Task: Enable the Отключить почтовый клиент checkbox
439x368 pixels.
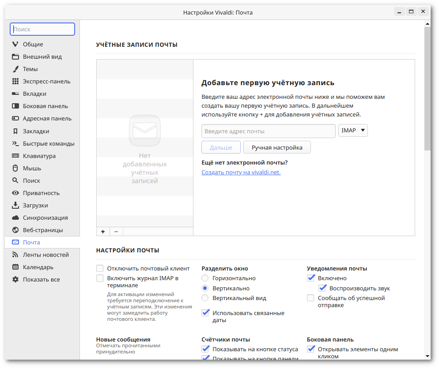Action: pos(100,268)
